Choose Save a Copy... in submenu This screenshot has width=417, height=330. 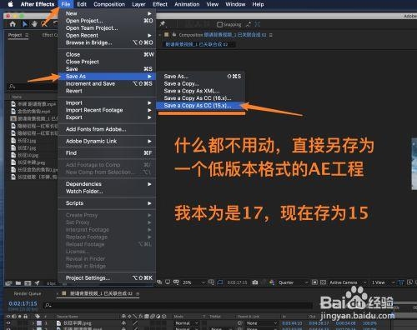tap(200, 83)
